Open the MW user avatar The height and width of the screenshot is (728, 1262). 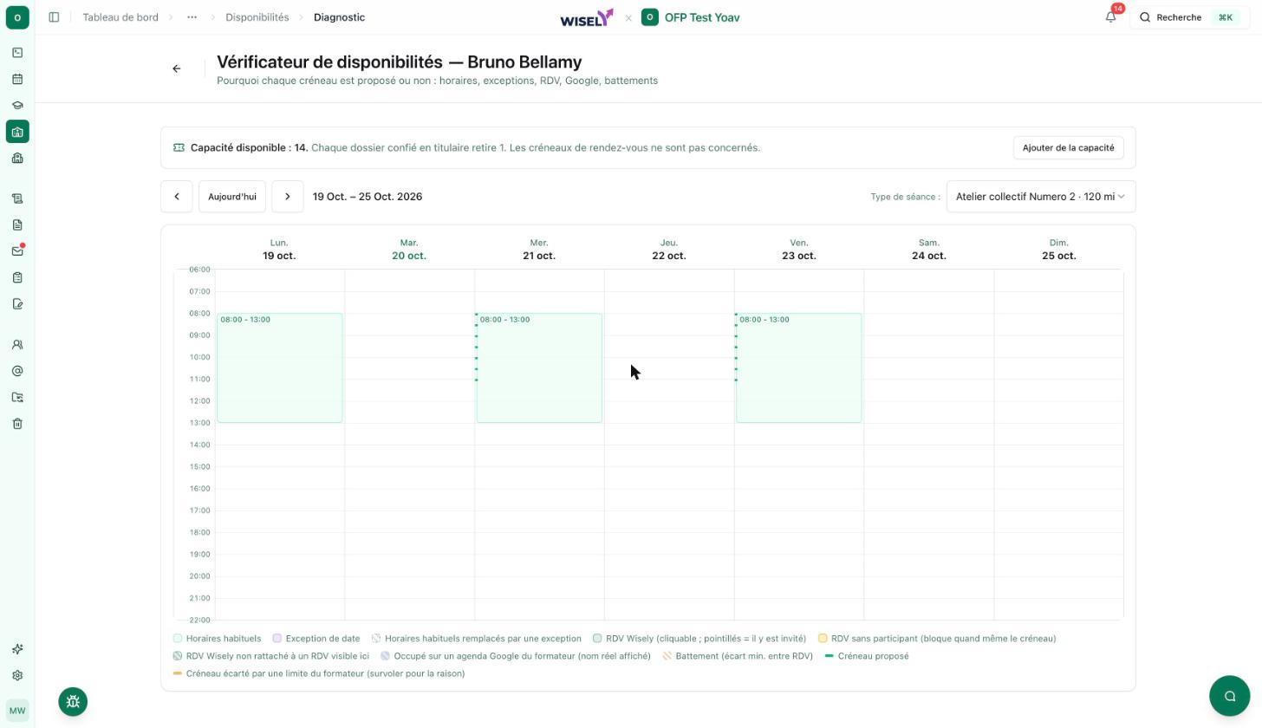click(x=17, y=711)
